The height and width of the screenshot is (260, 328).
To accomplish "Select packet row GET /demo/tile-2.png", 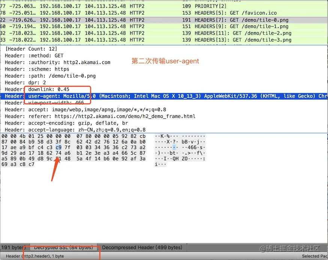I will [164, 33].
